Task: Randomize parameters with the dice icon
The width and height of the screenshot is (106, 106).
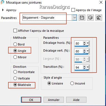Action: [90, 18]
